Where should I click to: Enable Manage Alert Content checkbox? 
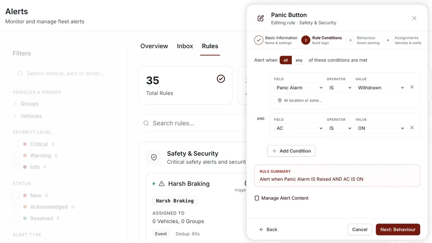pyautogui.click(x=257, y=198)
